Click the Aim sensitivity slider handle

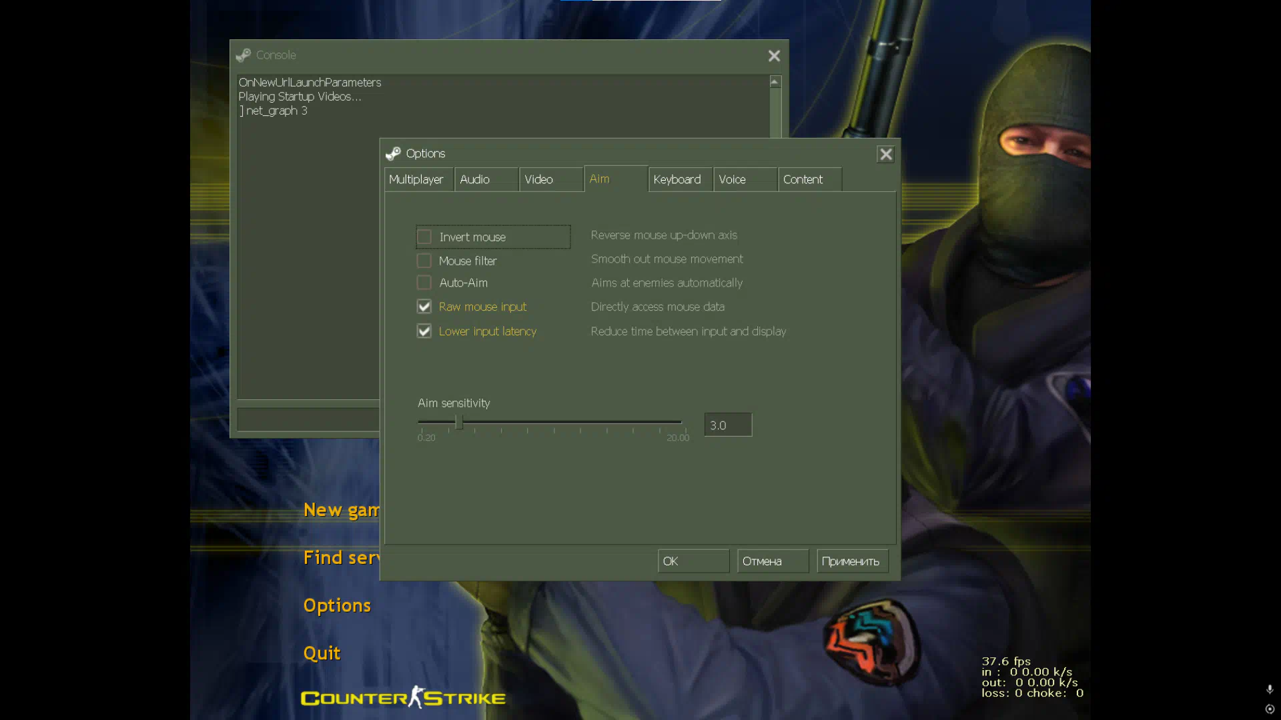click(x=459, y=422)
